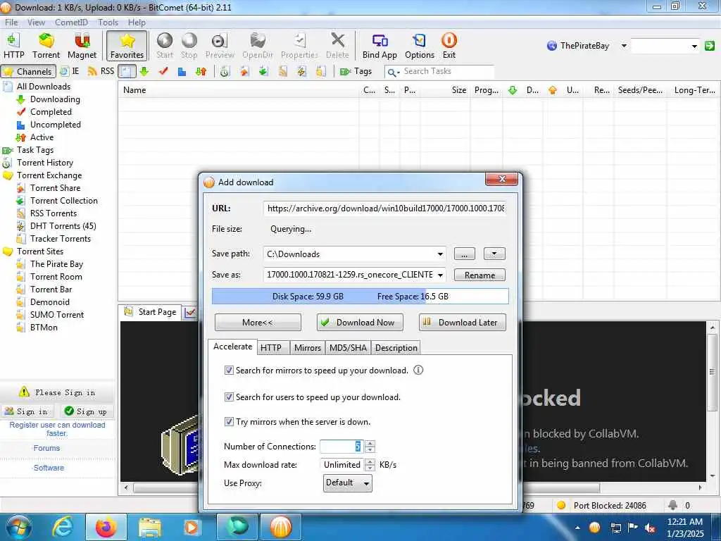Click the Sign in button
Viewport: 721px width, 541px height.
click(x=27, y=411)
